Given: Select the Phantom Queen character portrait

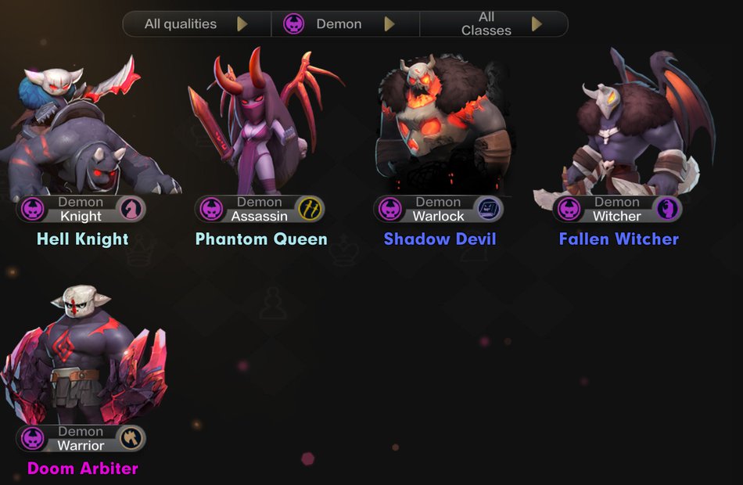Looking at the screenshot, I should pos(264,121).
